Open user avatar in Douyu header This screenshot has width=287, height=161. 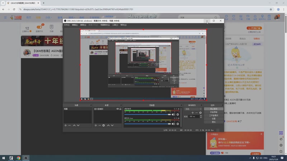[x=277, y=17]
